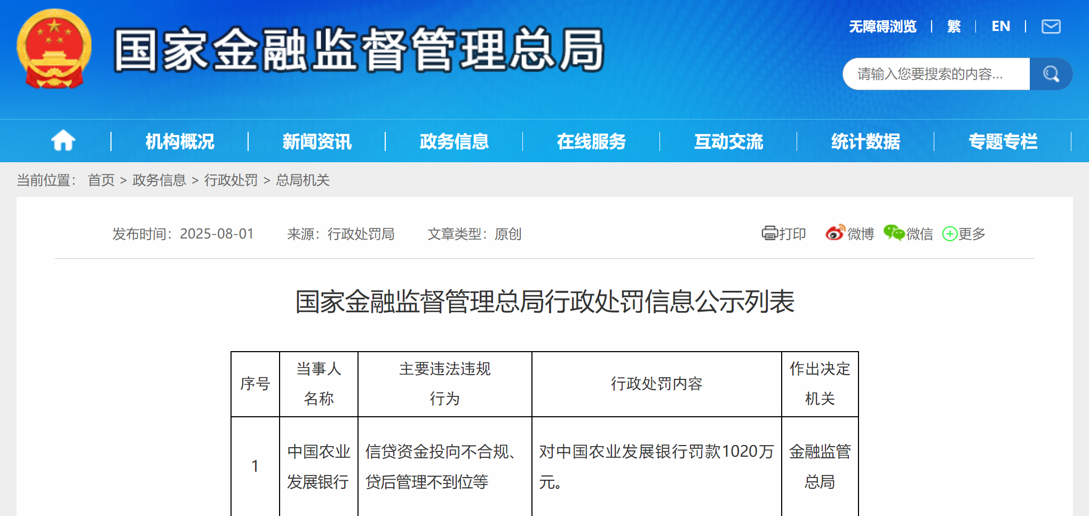
Task: Click 政务信息 breadcrumb link
Action: (x=159, y=180)
